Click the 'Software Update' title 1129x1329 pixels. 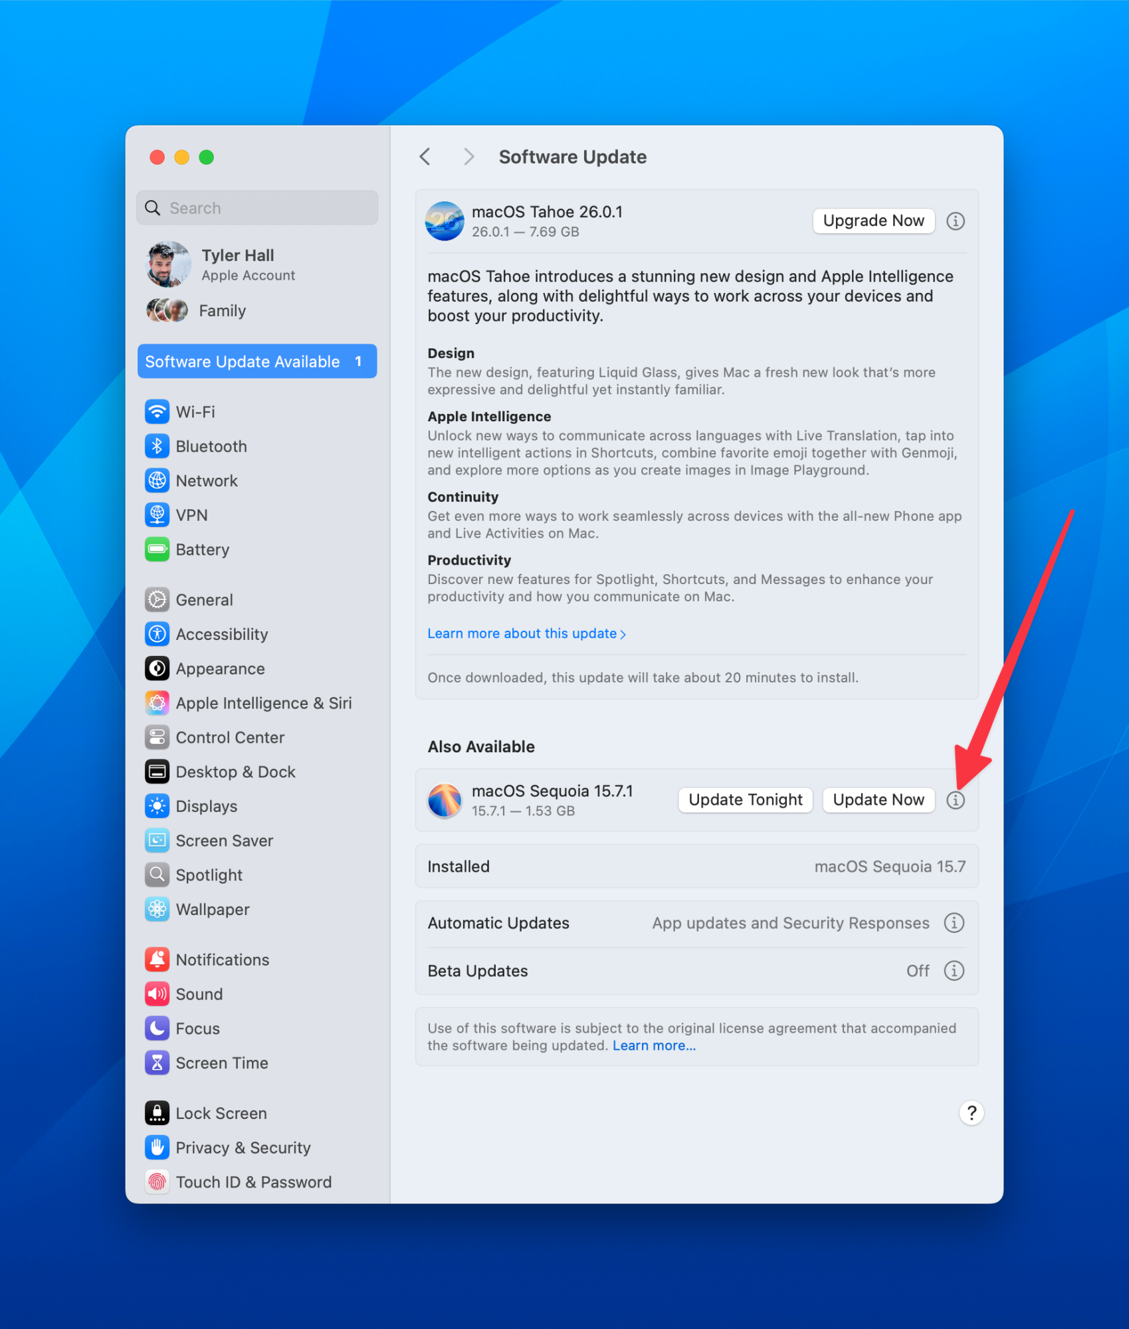[x=573, y=157]
